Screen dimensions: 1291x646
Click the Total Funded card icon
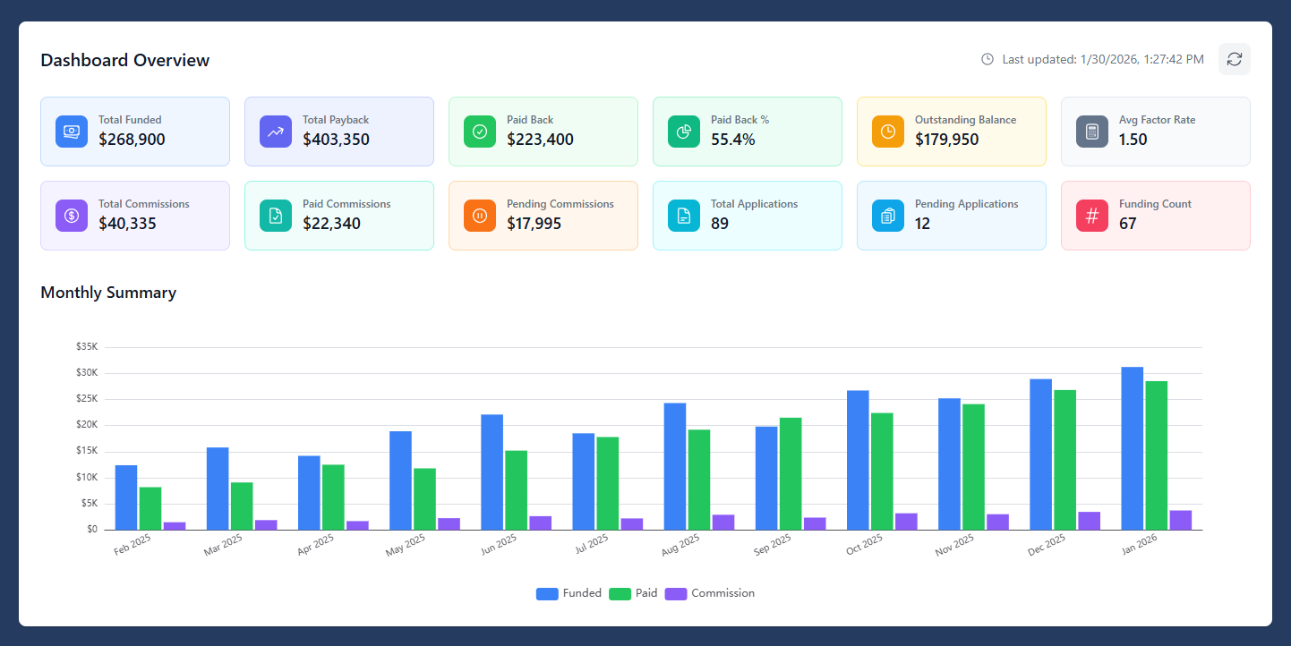71,131
